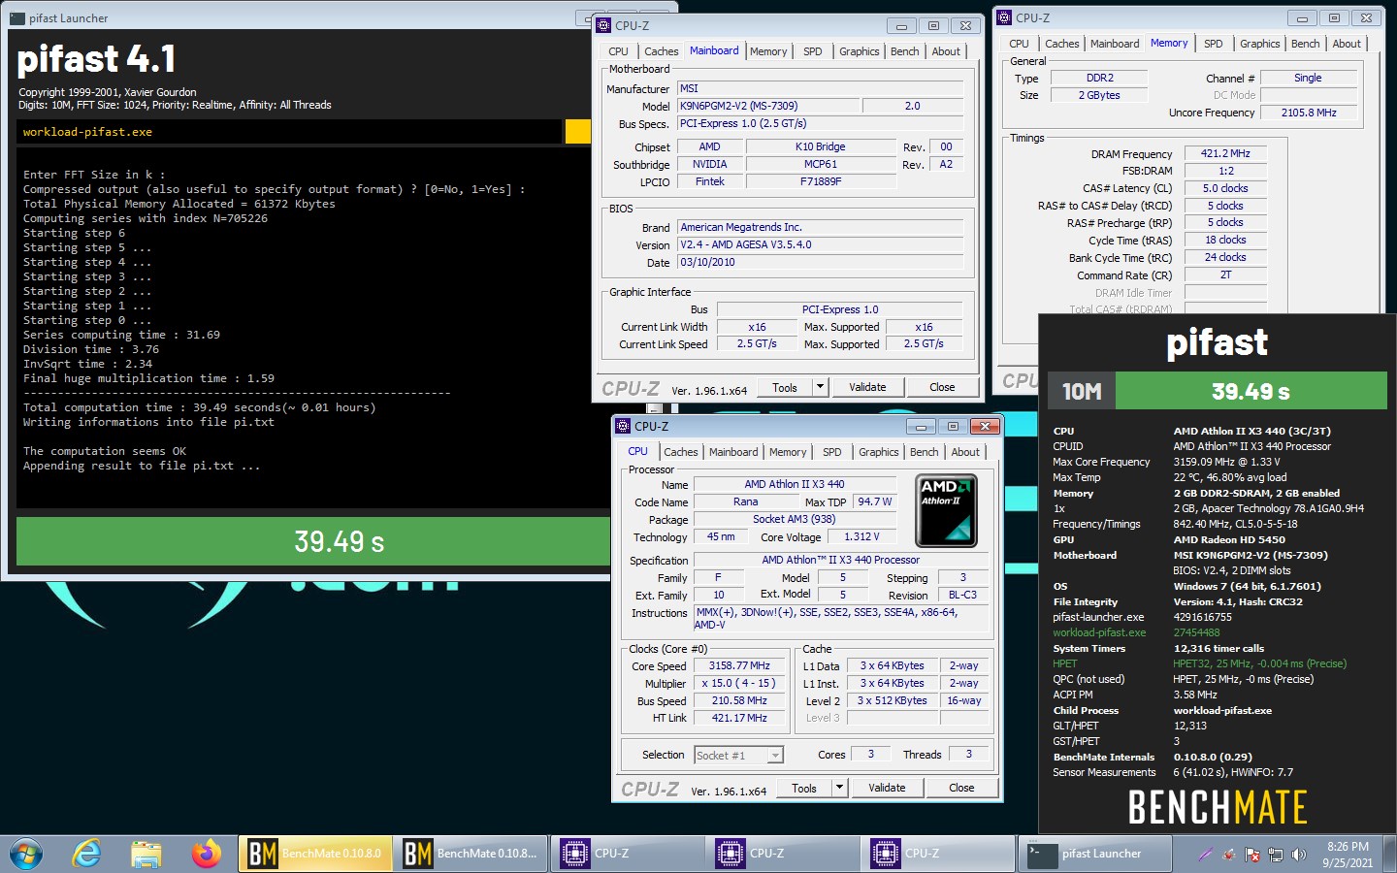Image resolution: width=1397 pixels, height=873 pixels.
Task: Switch to highlighted BenchMate 0.10.8.0 taskbar item
Action: pyautogui.click(x=315, y=854)
